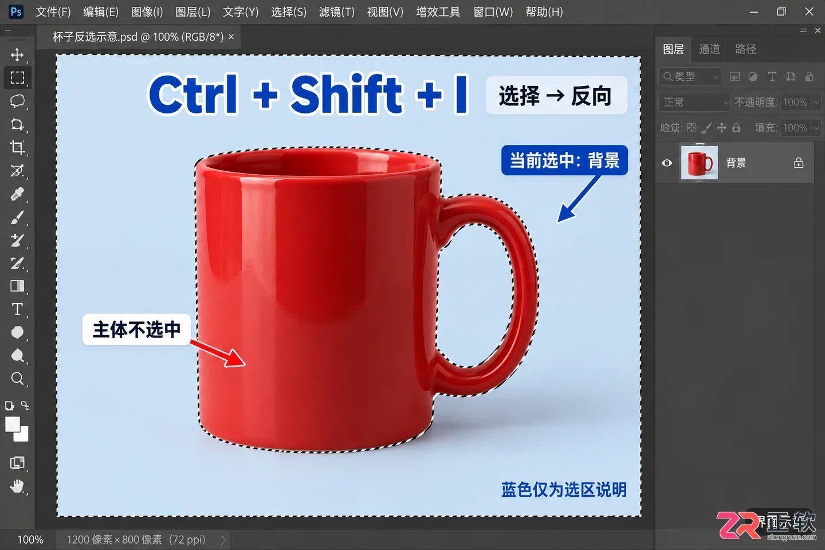Expand the status bar info chevron

(223, 540)
